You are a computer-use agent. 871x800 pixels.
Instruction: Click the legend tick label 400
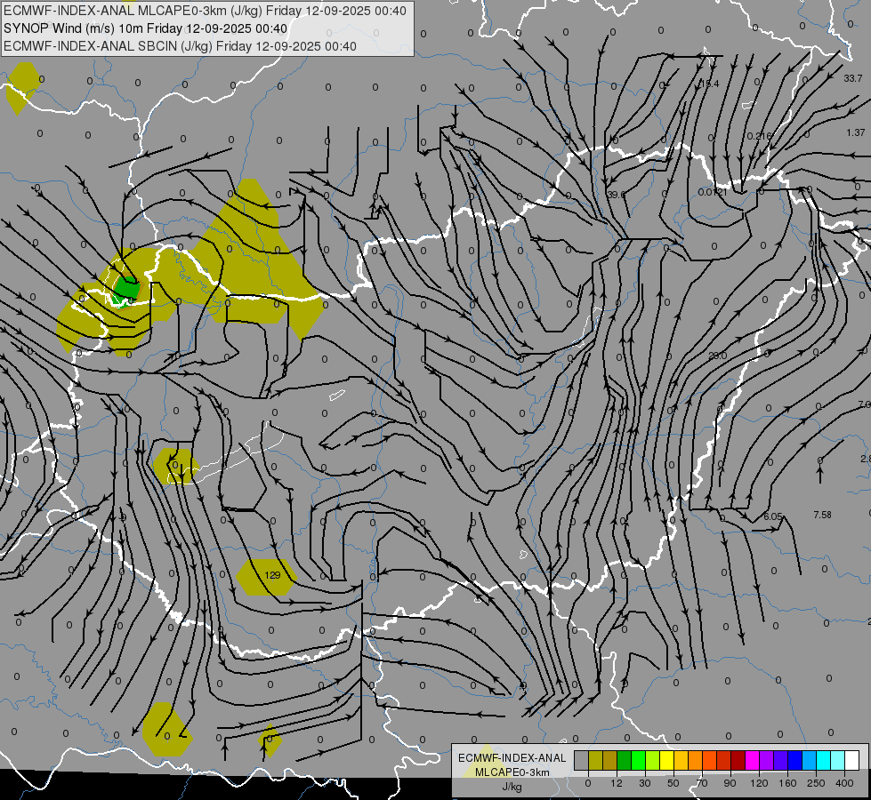844,783
